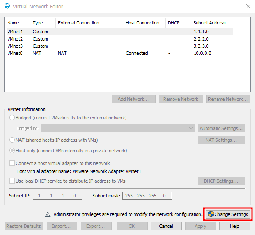Enable Use local DHCP service checkbox
Viewport: 255px width, 235px height.
coord(12,181)
